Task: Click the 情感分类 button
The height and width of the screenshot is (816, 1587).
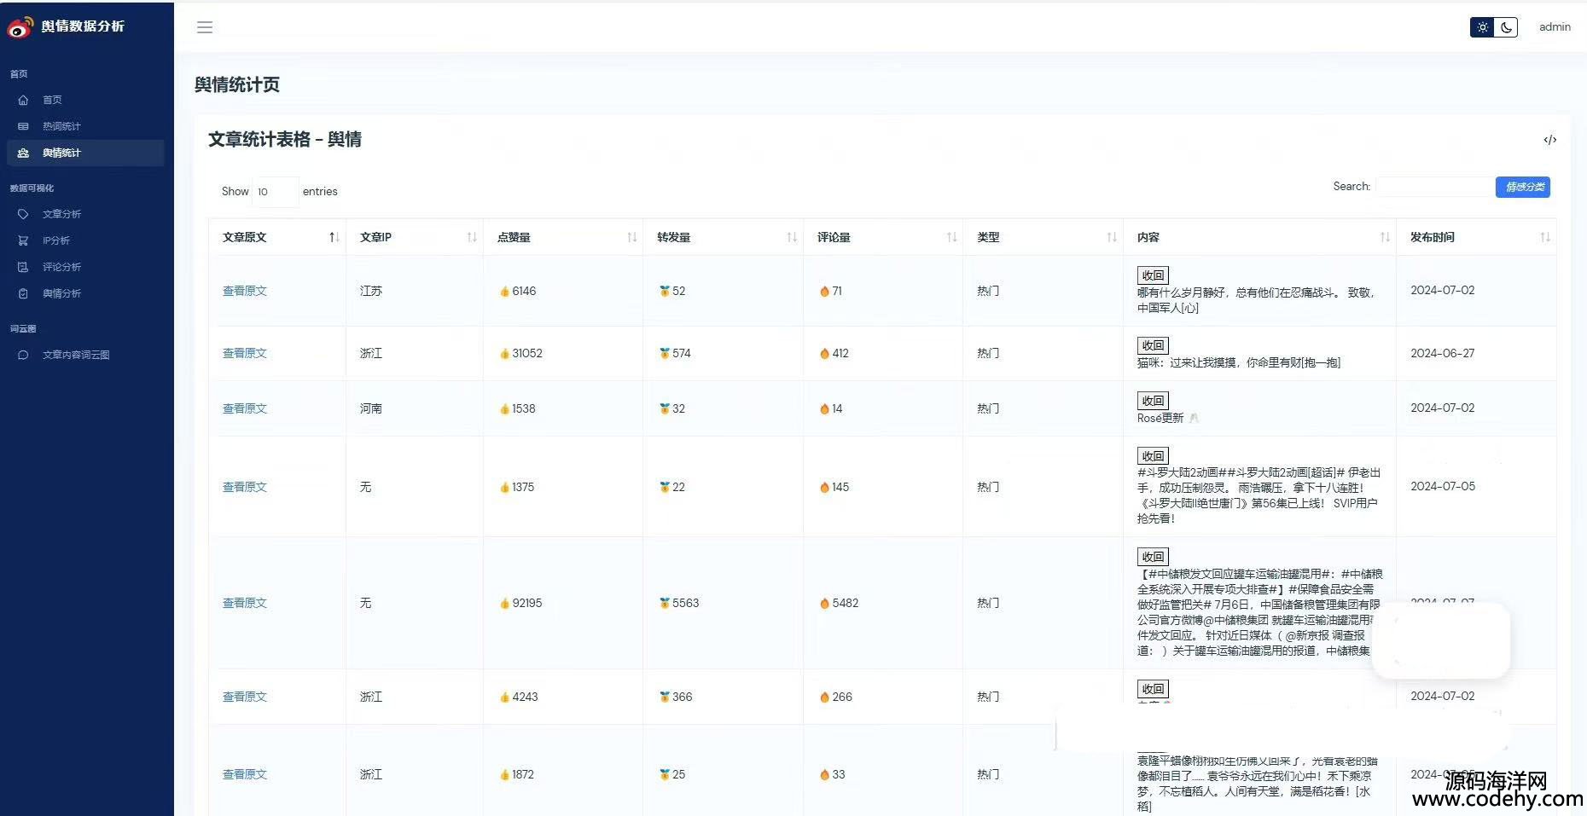Action: [x=1523, y=187]
